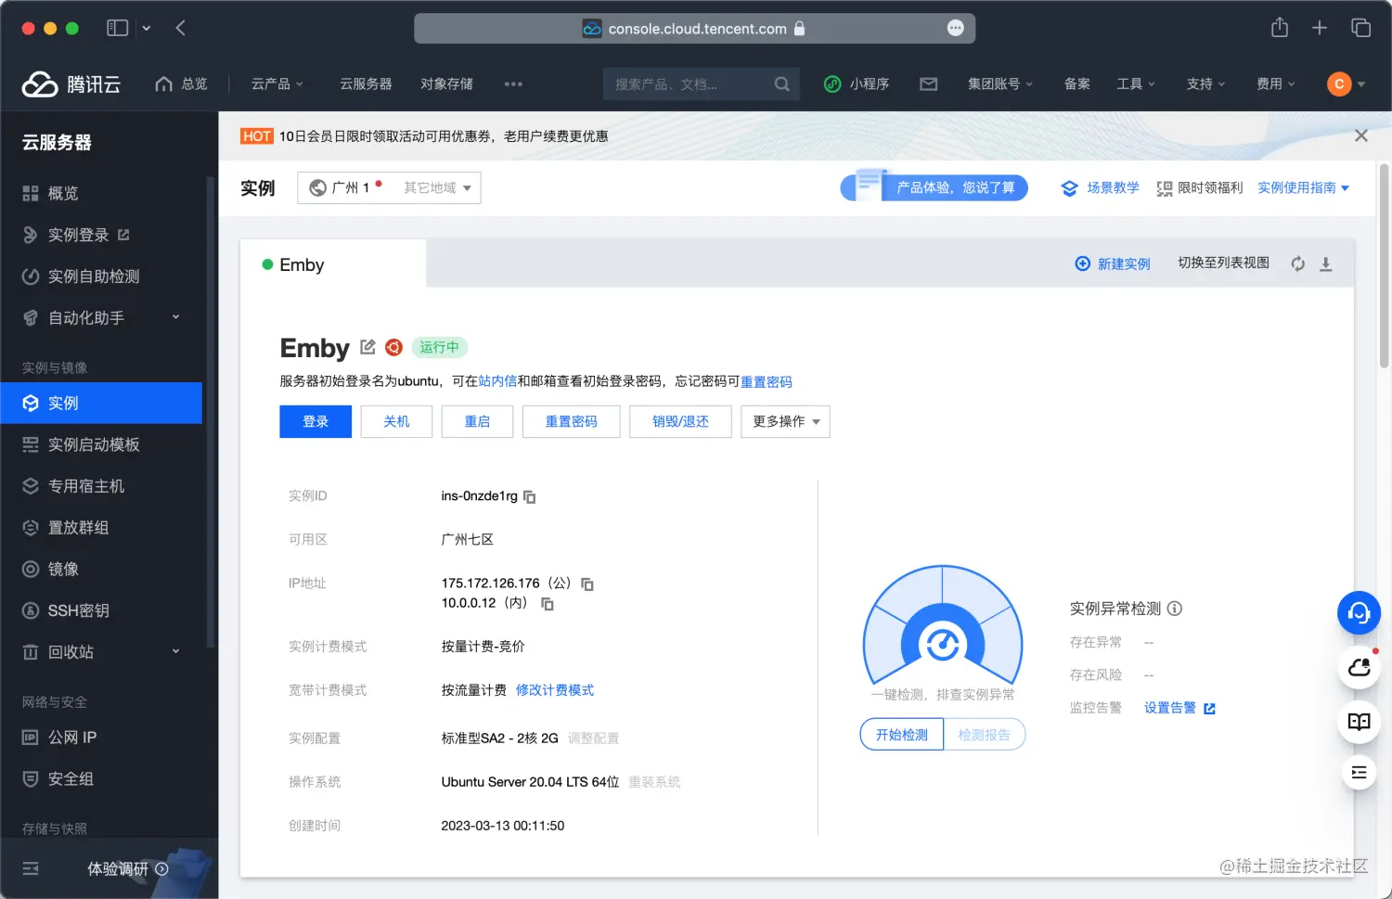Image resolution: width=1392 pixels, height=899 pixels.
Task: Open the documentation book floating icon
Action: coord(1359,722)
